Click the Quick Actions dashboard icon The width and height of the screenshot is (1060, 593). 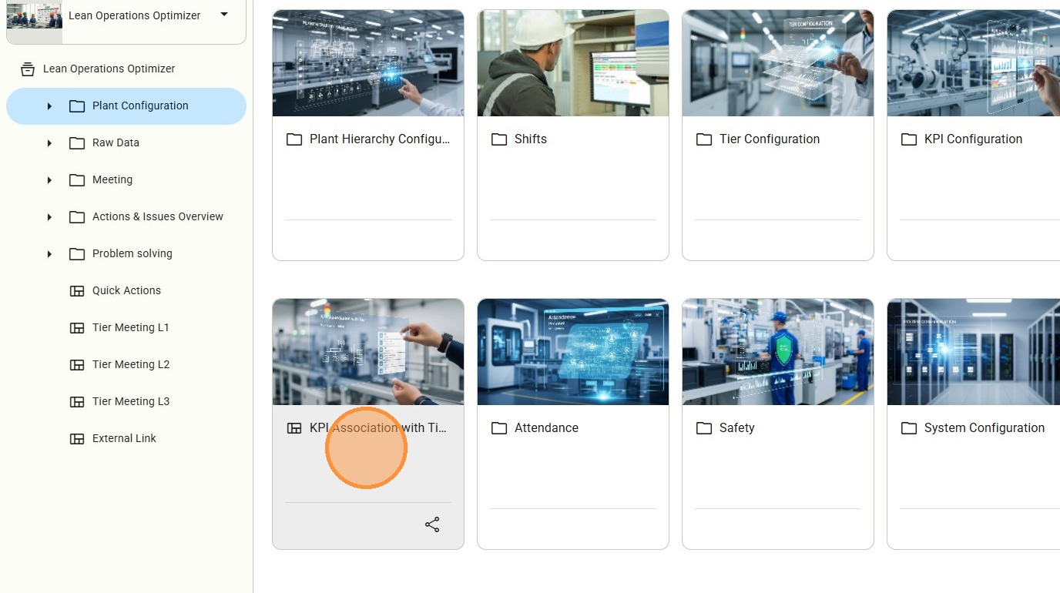coord(77,290)
